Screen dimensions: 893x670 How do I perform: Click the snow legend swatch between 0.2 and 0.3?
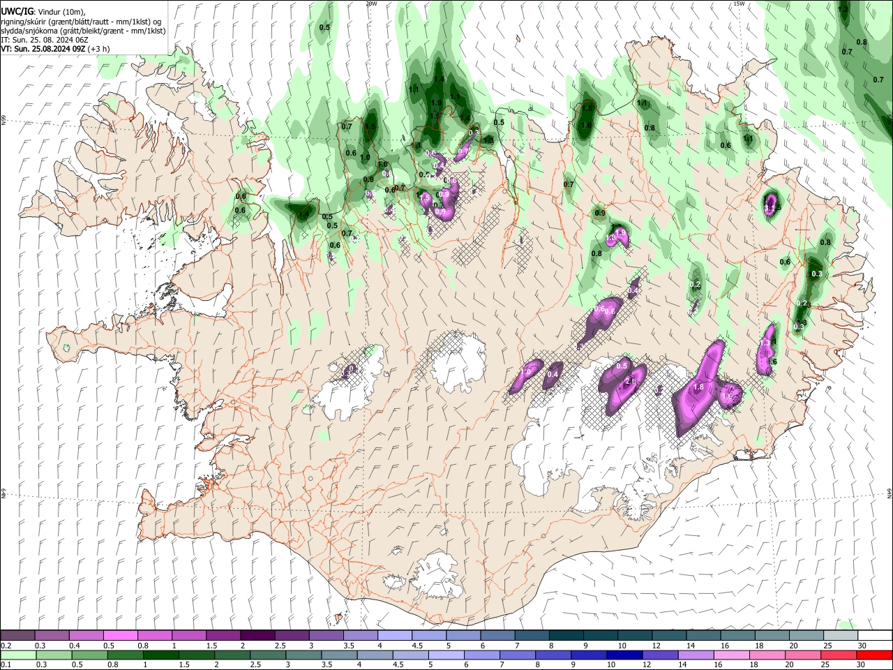[17, 635]
